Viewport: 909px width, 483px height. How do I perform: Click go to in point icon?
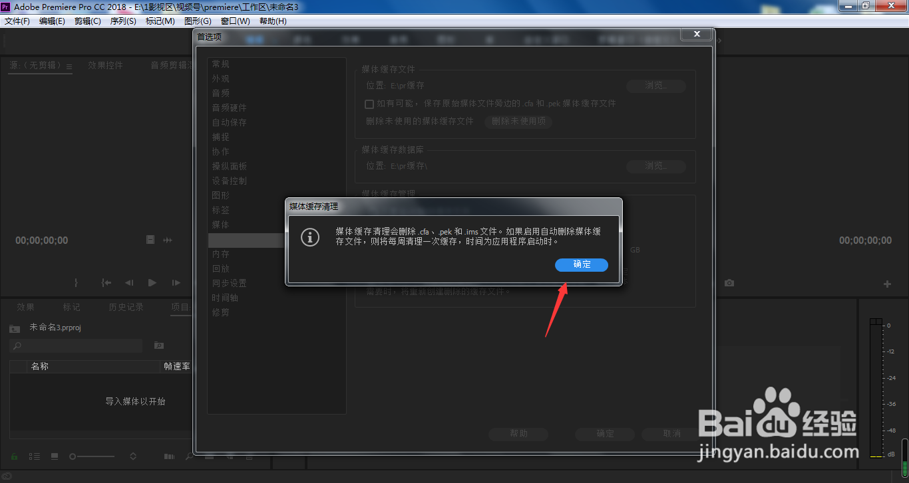click(x=106, y=282)
